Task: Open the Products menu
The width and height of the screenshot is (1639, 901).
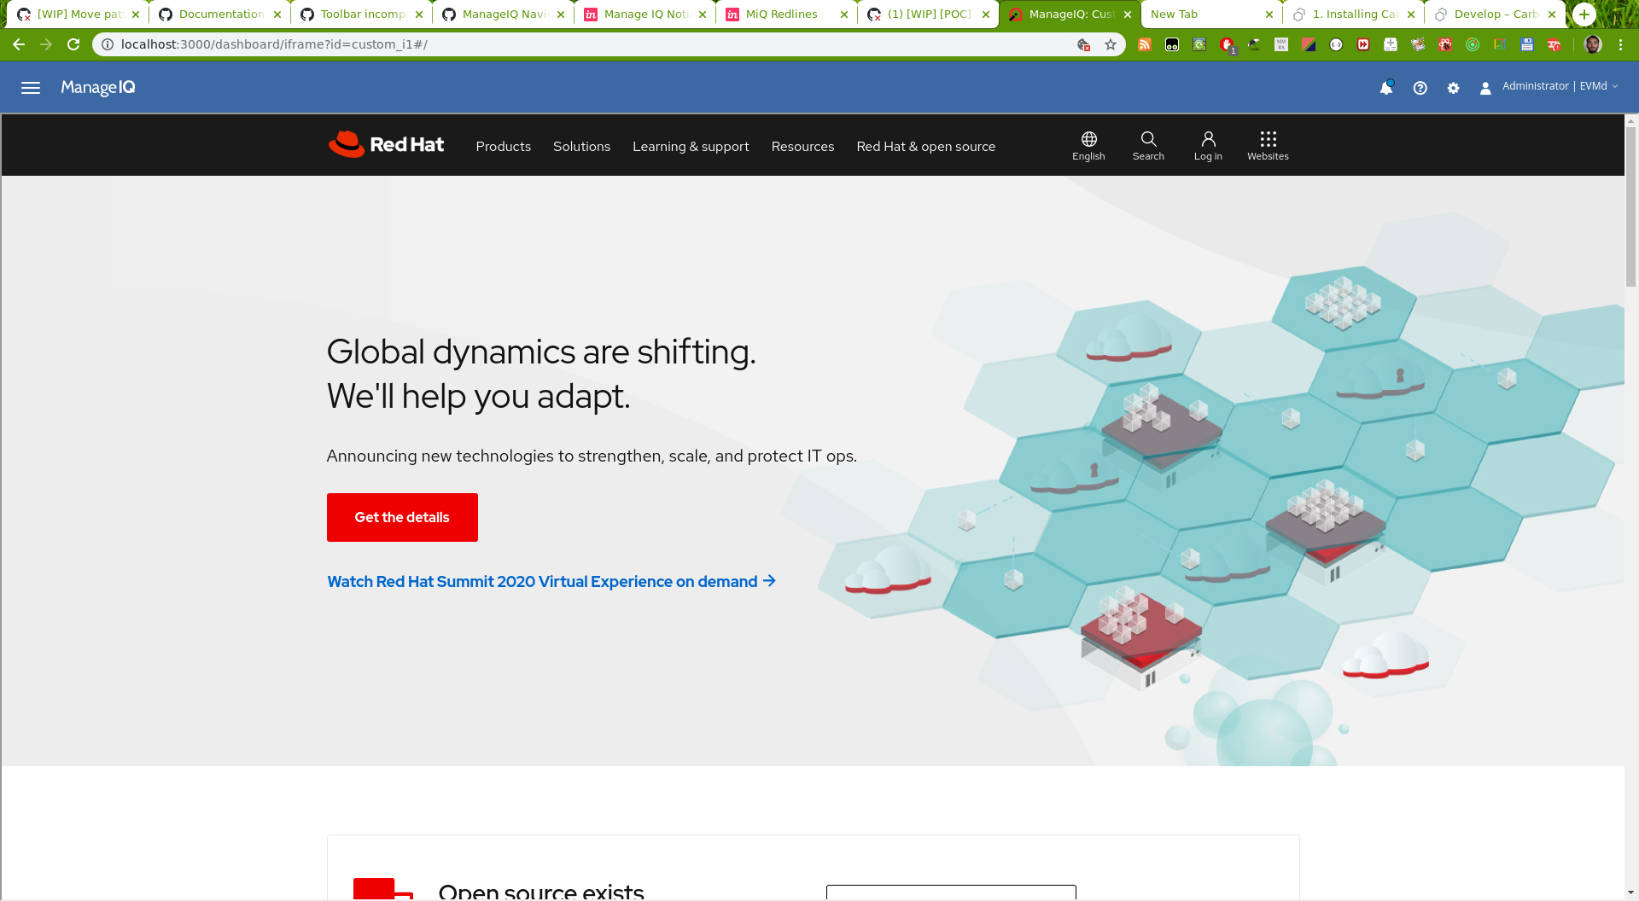Action: tap(504, 147)
